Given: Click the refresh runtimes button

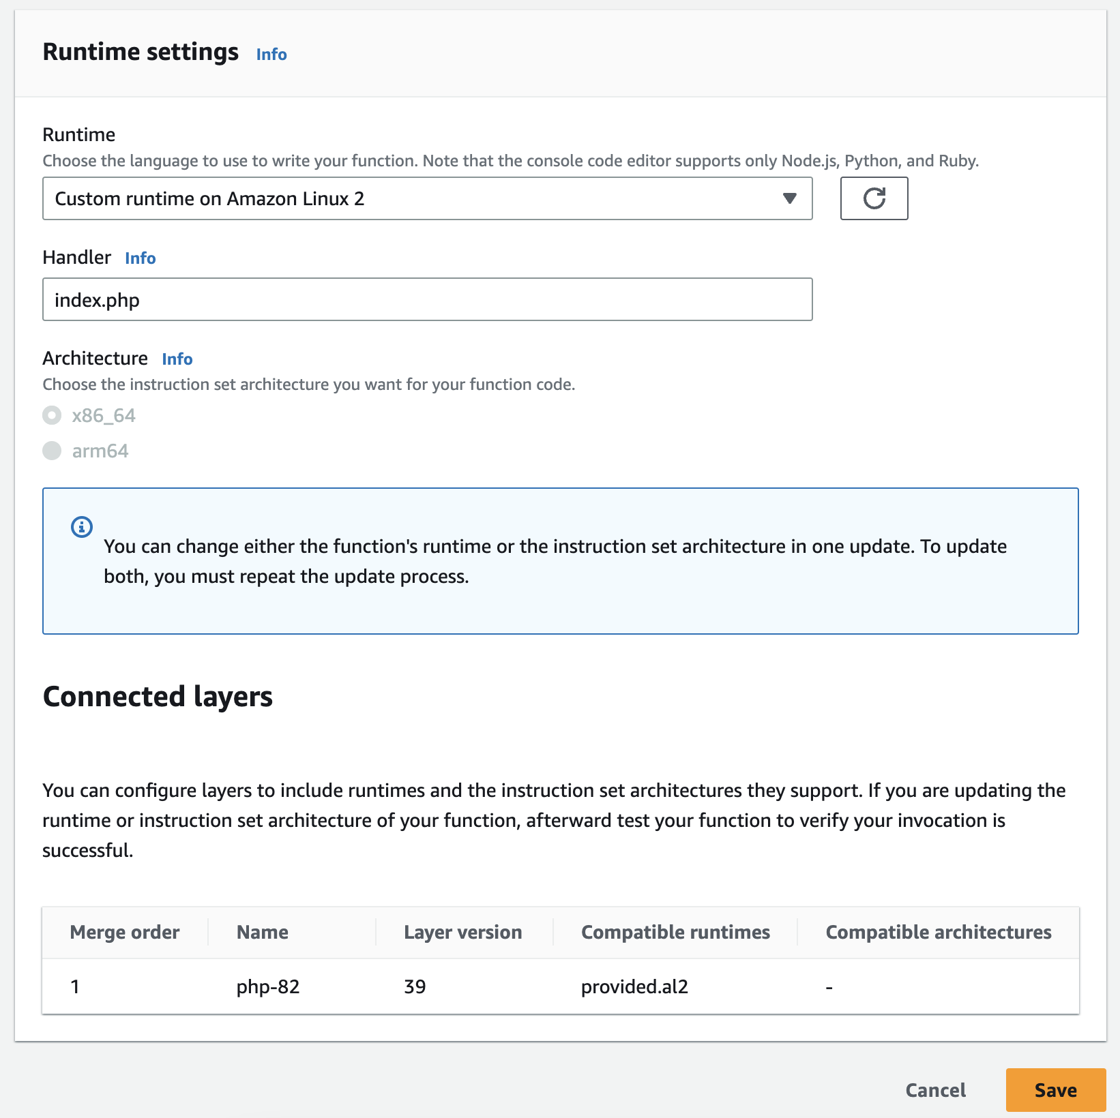Looking at the screenshot, I should coord(874,198).
